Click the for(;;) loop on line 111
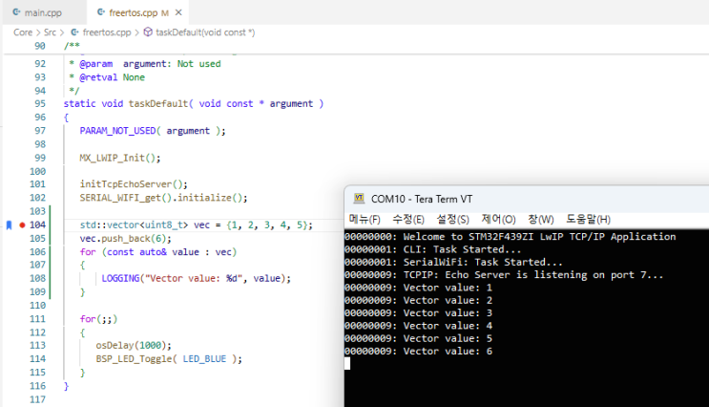 click(98, 319)
